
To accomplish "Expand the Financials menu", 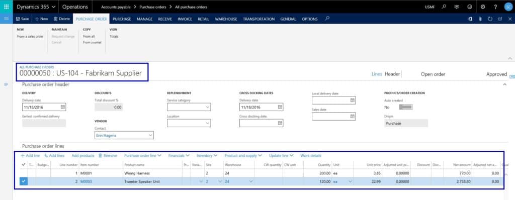I will click(x=179, y=155).
